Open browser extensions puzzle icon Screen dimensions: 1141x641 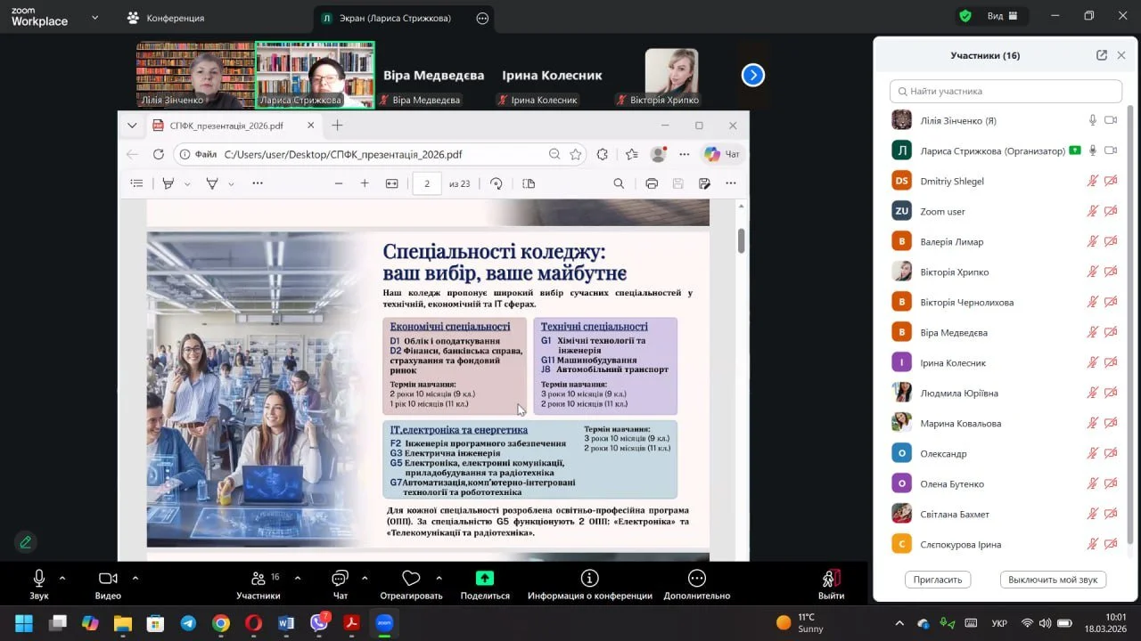click(x=602, y=154)
